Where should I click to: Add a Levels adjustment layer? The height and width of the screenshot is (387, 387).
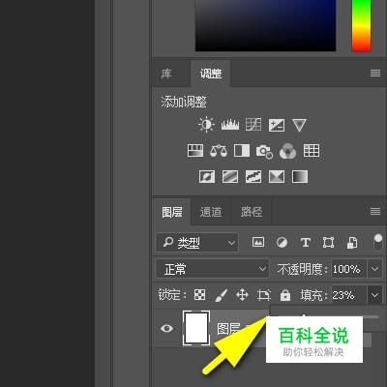[x=230, y=125]
